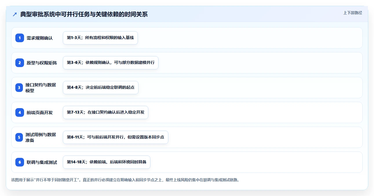
Task: Click the arrow icon beside the title
Action: [15, 14]
